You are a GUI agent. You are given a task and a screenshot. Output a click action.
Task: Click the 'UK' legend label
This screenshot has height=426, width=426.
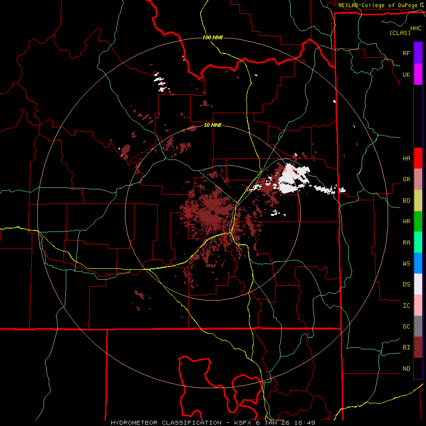pos(406,74)
